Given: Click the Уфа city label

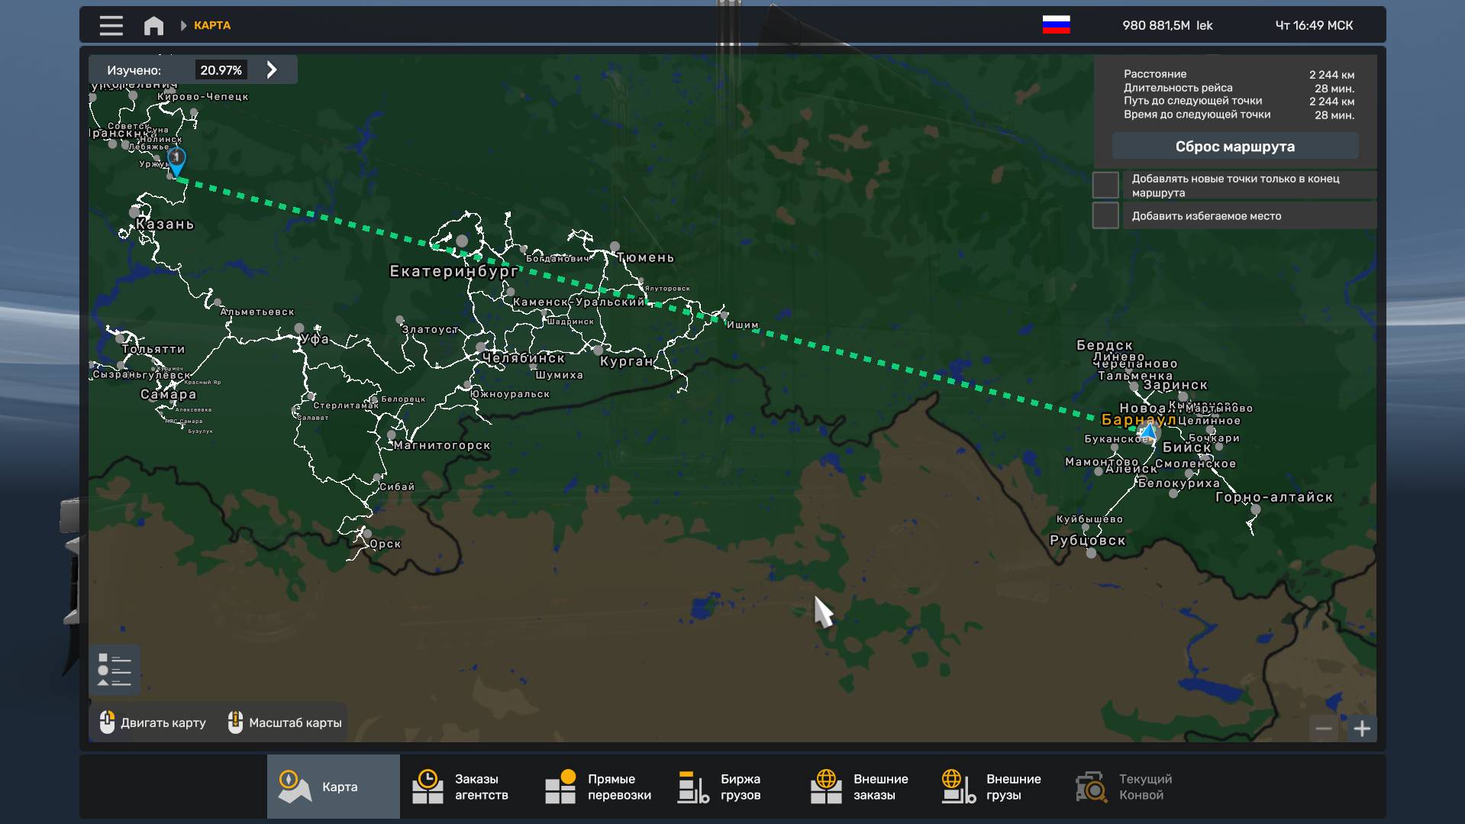Looking at the screenshot, I should (315, 339).
